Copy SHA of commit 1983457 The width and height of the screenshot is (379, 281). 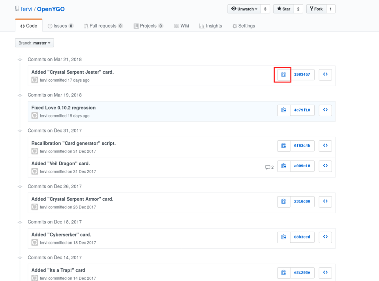point(283,74)
